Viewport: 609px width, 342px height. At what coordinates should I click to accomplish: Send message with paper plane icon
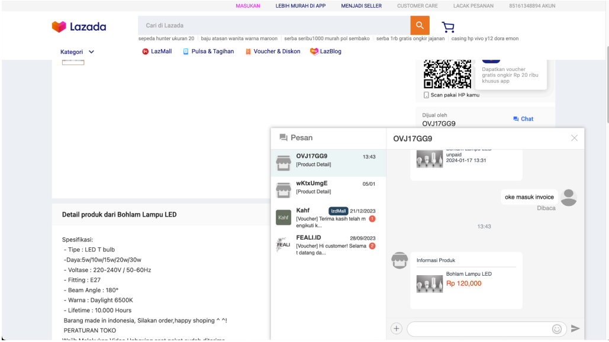pyautogui.click(x=575, y=328)
